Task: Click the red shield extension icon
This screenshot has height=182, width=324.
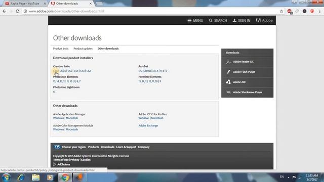Action: click(312, 11)
